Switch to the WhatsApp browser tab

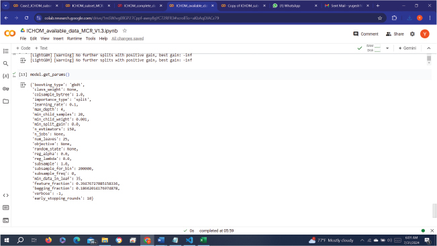point(295,5)
